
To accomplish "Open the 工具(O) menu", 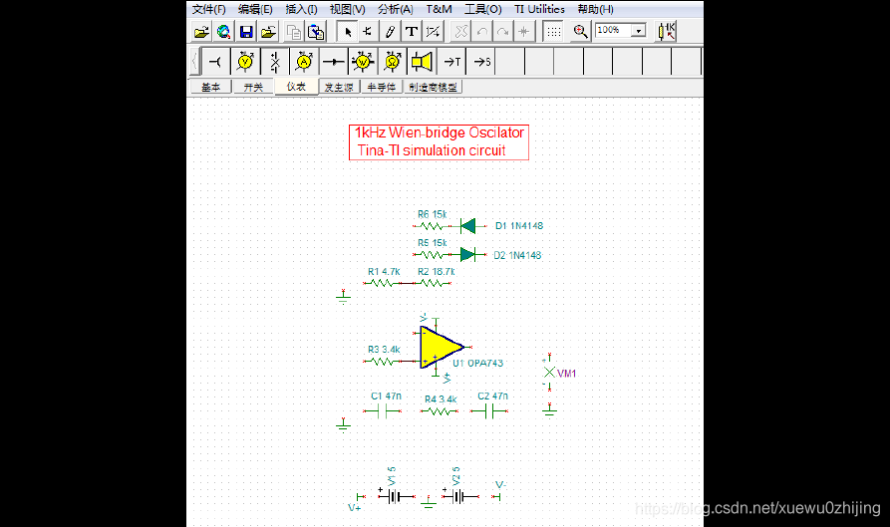I will point(483,9).
